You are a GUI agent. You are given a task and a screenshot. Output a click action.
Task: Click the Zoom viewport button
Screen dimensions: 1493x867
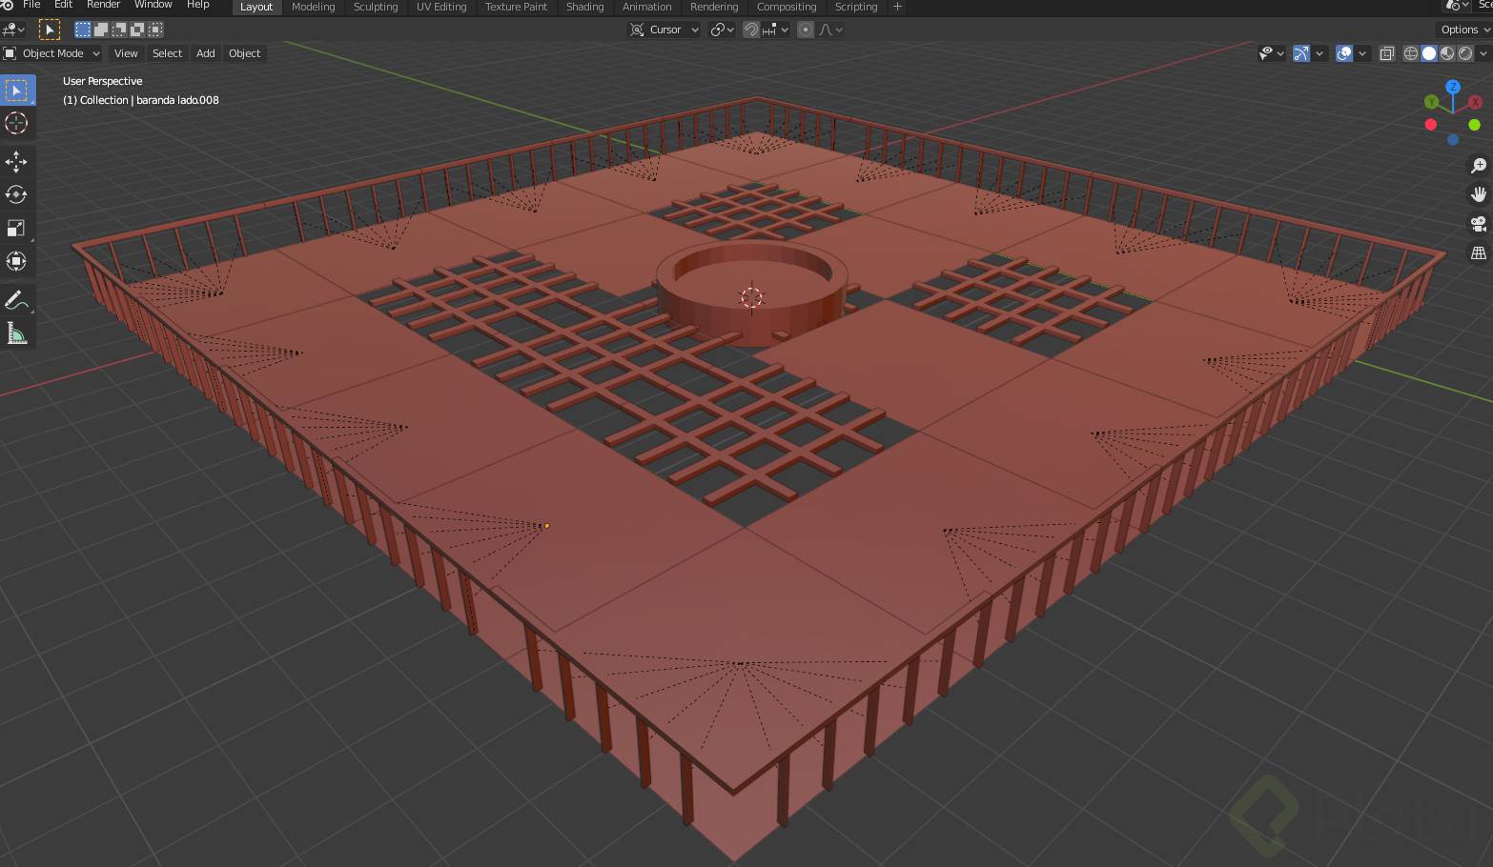point(1479,166)
